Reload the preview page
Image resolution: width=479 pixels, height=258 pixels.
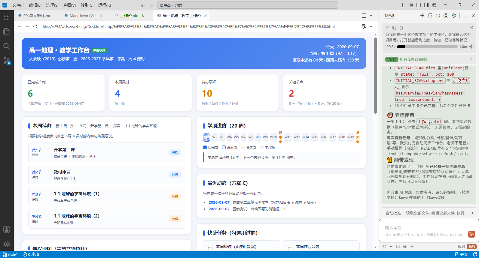[35, 26]
